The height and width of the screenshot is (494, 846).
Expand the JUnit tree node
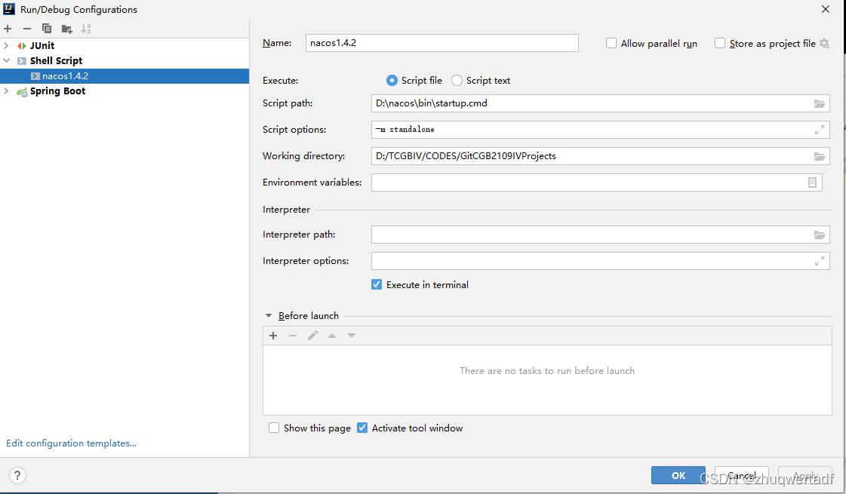[x=7, y=46]
